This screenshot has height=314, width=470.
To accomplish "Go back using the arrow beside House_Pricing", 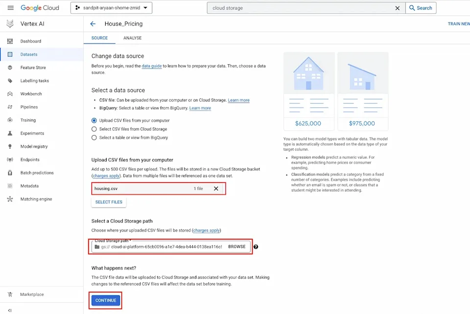I will pyautogui.click(x=93, y=24).
